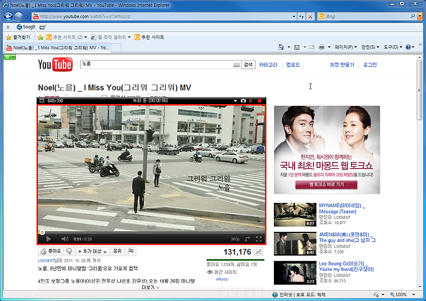
Task: Open MYNAME Message Teaser video thumbnail
Action: pos(295,215)
